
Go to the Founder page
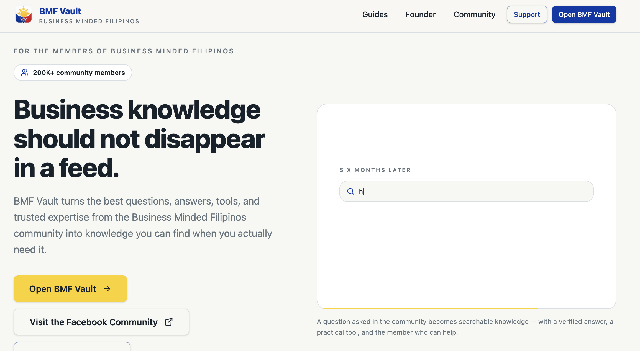[421, 14]
